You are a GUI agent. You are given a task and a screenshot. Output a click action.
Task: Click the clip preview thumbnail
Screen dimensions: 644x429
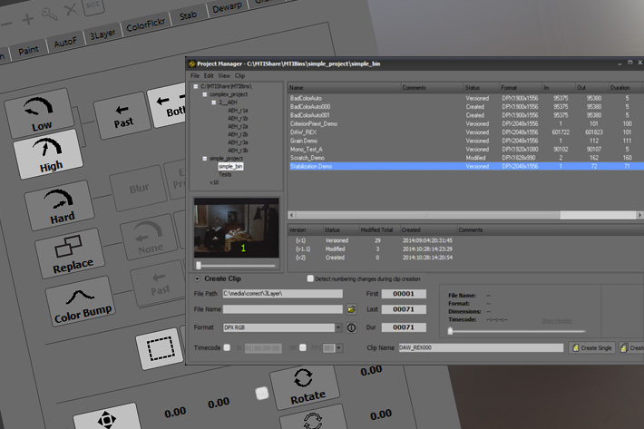click(x=237, y=228)
